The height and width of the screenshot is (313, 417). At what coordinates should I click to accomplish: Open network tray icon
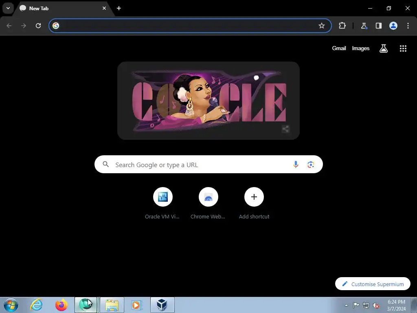[x=366, y=305]
